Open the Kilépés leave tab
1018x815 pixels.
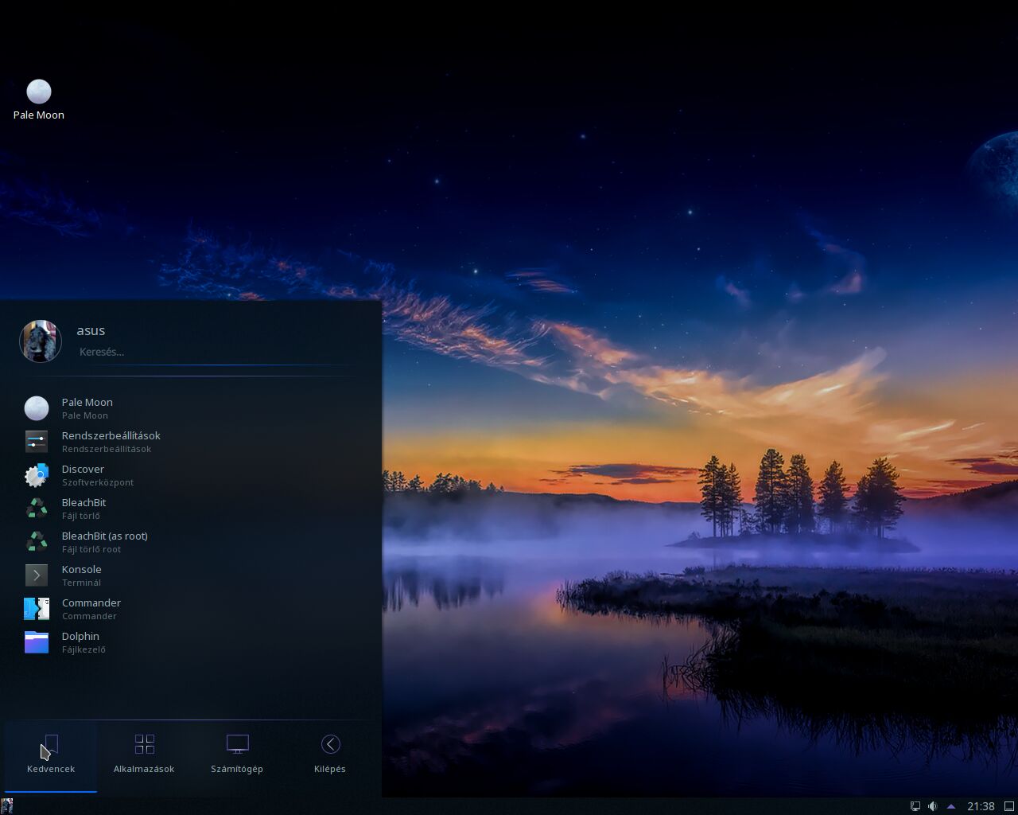coord(330,756)
